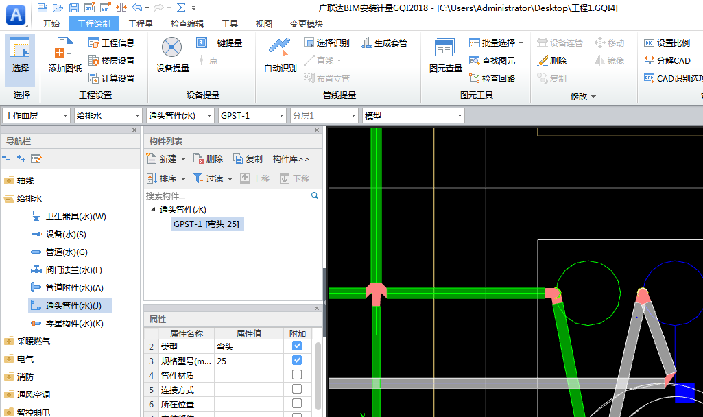Screen dimensions: 703x417
Task: Open the 工作面层 dropdown
Action: [x=37, y=116]
